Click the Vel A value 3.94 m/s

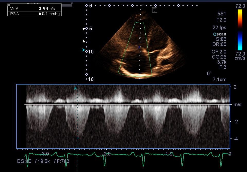point(47,8)
